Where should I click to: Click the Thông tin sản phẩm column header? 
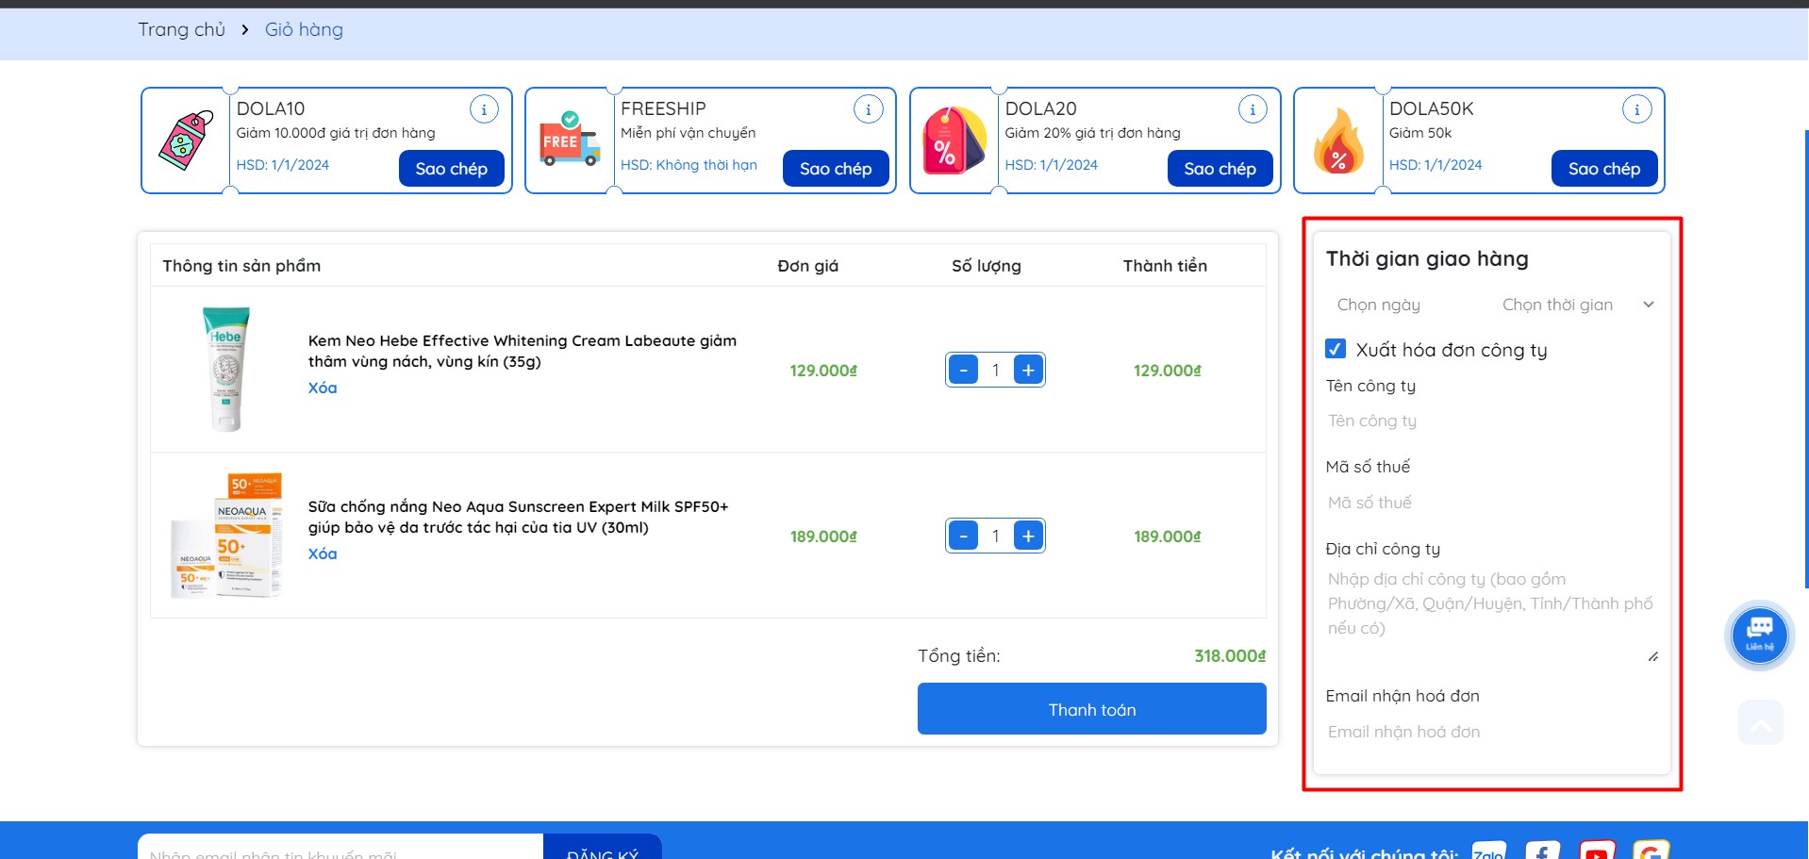[x=241, y=266]
